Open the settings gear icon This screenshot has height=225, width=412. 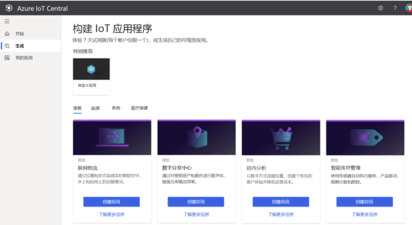click(380, 8)
